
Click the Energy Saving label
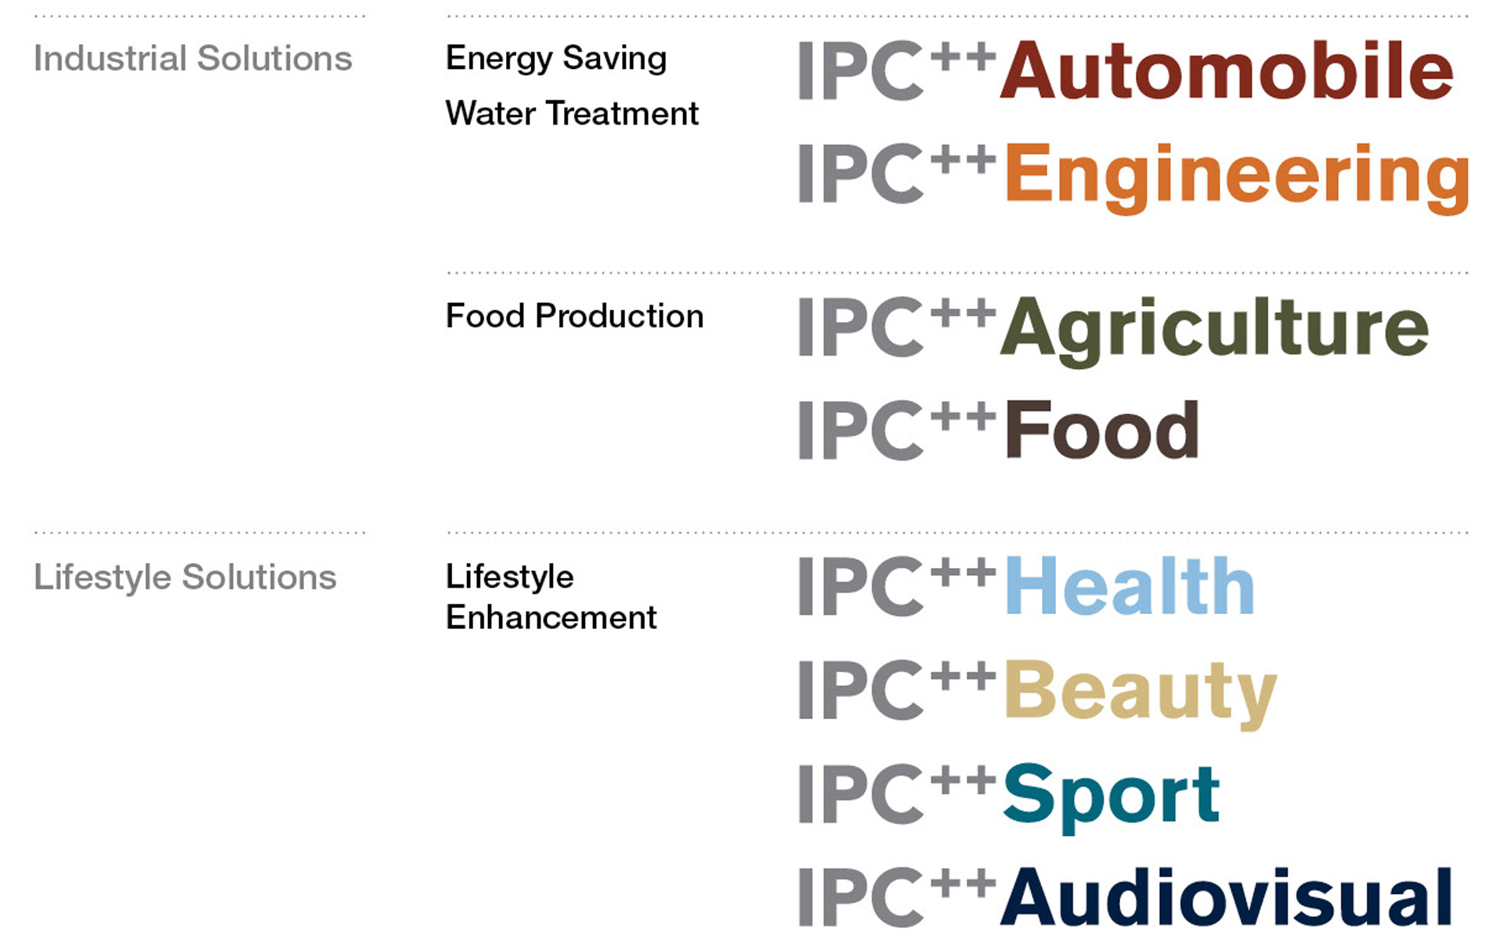click(x=556, y=60)
